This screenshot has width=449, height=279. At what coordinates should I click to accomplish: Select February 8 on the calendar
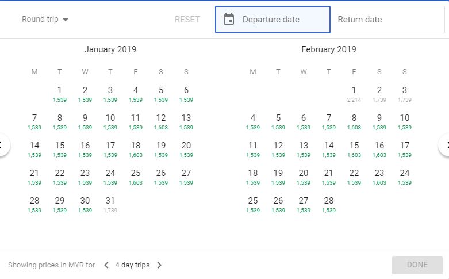point(354,120)
